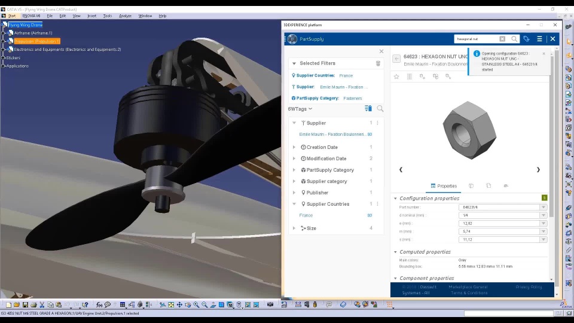
Task: Click the PartSupply search magnifier icon
Action: 514,39
